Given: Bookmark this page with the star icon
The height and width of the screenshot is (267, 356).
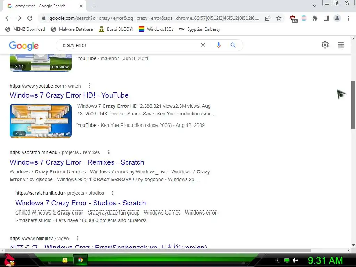Looking at the screenshot, I should point(279,18).
